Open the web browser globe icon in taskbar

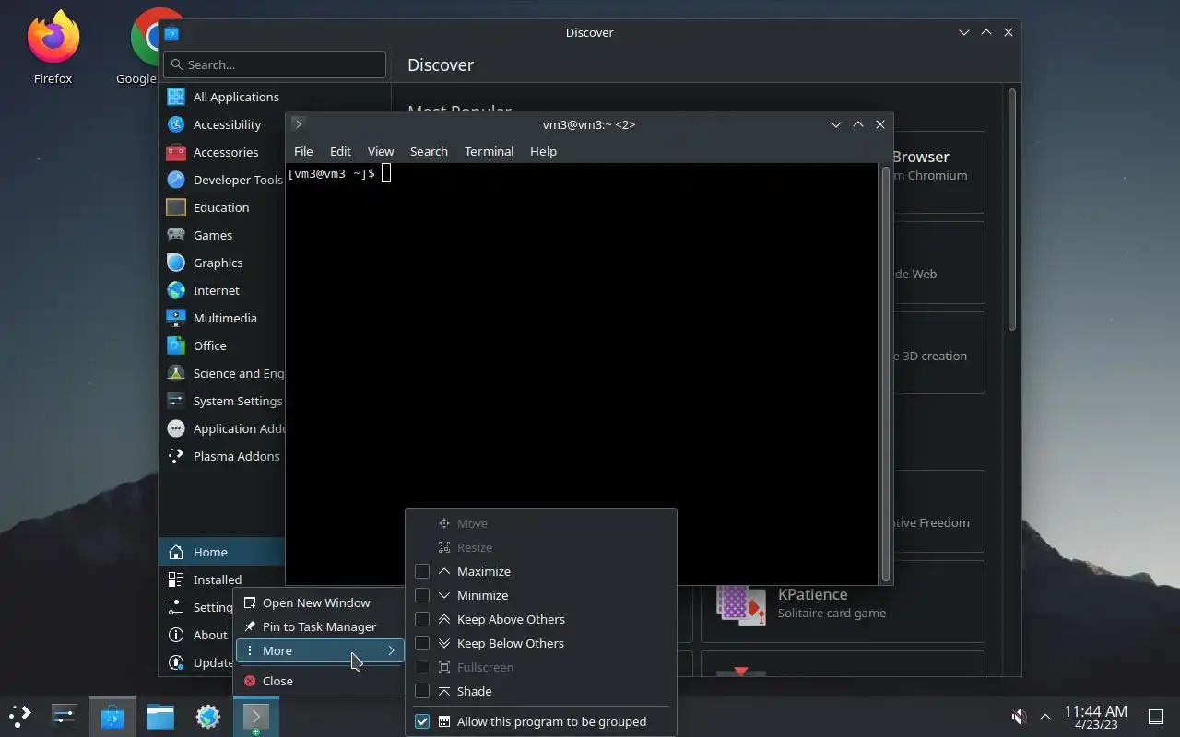coord(208,716)
